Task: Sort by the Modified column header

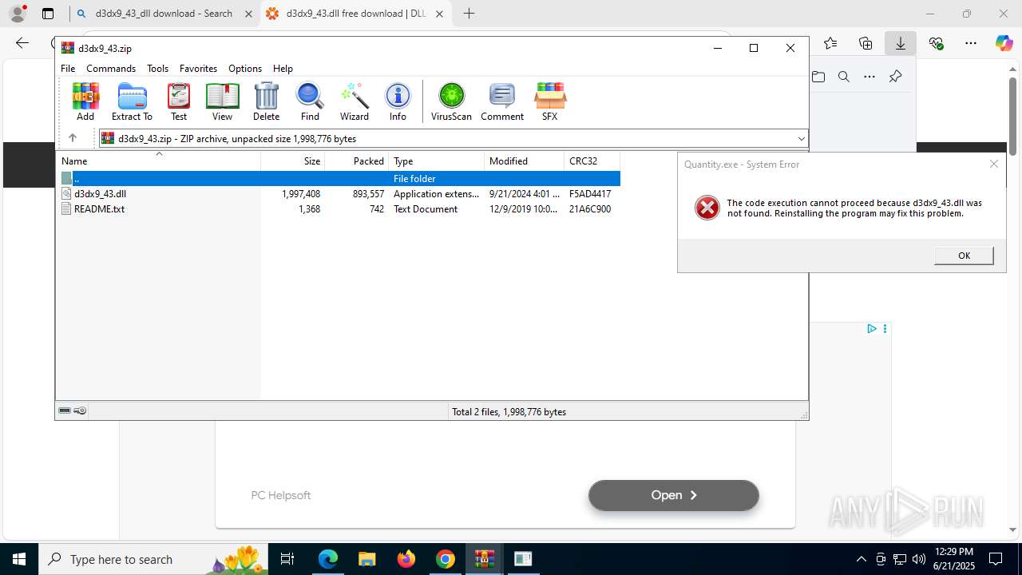Action: click(x=525, y=161)
